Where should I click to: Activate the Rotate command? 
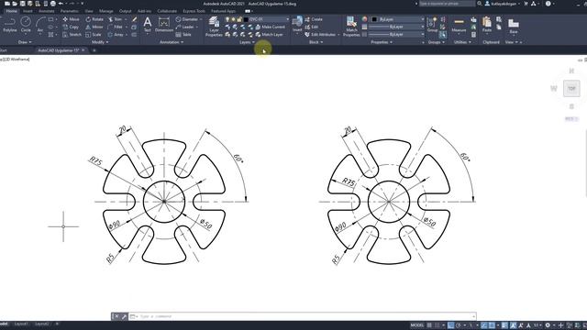point(94,19)
